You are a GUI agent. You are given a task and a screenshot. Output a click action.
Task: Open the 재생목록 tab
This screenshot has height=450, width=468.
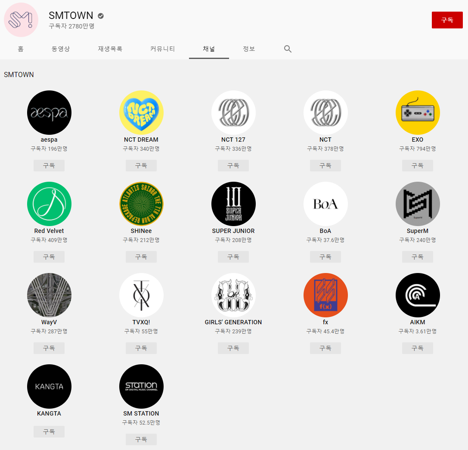(x=110, y=49)
